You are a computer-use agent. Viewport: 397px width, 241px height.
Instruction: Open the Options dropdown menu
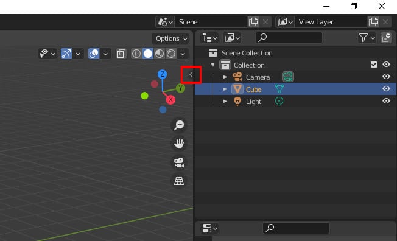coord(170,38)
